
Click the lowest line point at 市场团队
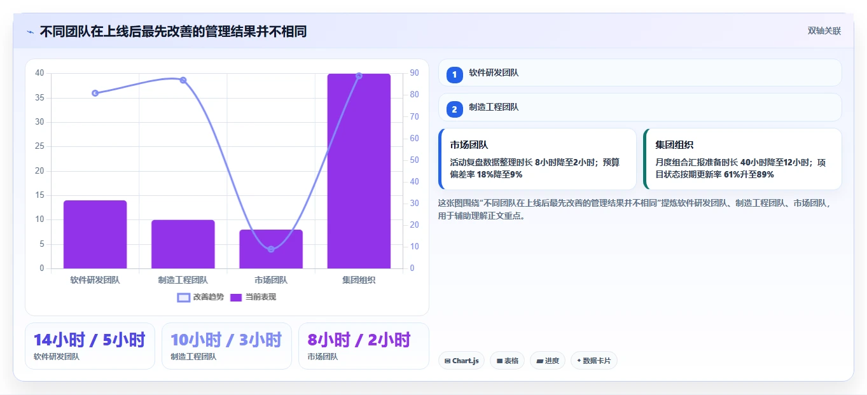tap(271, 249)
